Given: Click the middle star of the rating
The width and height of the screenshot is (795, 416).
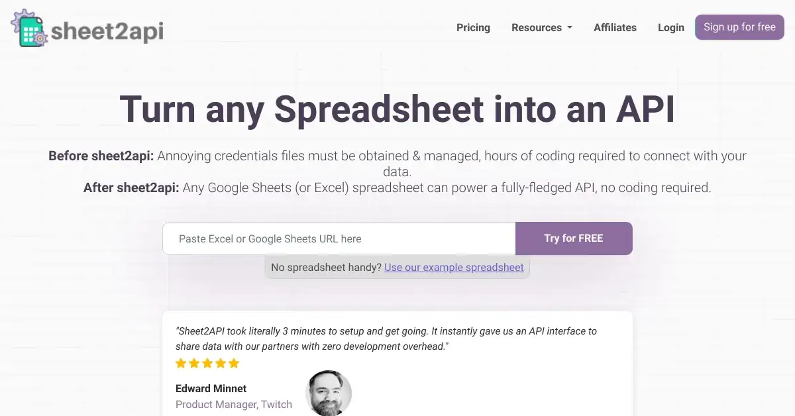Looking at the screenshot, I should point(207,363).
